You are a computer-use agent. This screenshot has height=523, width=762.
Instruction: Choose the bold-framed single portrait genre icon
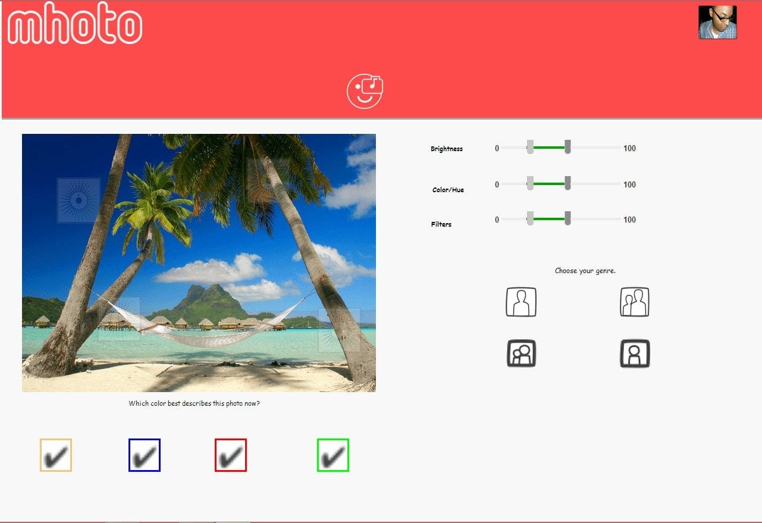tap(634, 353)
